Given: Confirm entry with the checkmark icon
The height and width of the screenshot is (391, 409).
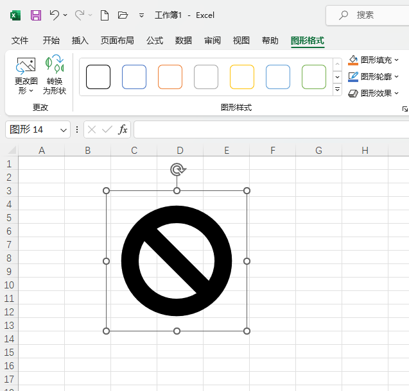Looking at the screenshot, I should point(107,129).
